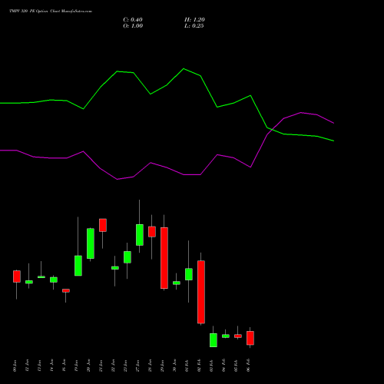Click the close value 'C: 0.40'
The width and height of the screenshot is (384, 384).
[133, 20]
